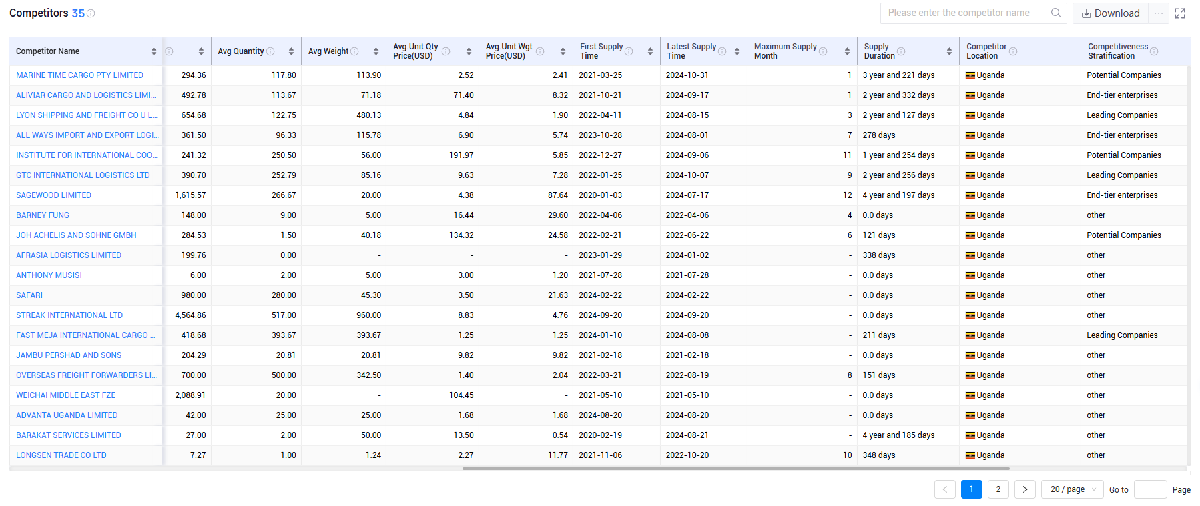Sort Avg.Unit Qty Price column
1200x506 pixels.
click(x=469, y=51)
